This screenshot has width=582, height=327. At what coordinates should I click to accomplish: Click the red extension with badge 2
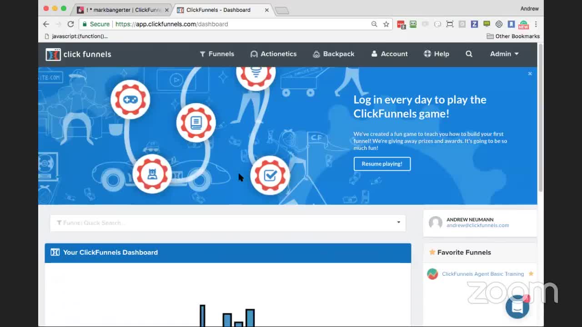401,25
